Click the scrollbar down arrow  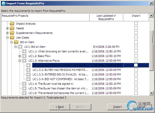coord(151,93)
